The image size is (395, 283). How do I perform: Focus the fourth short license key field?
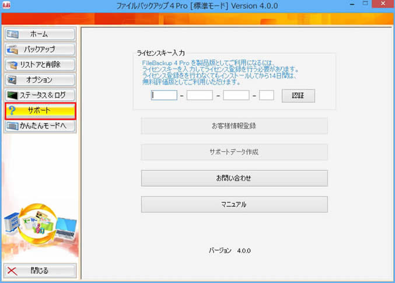pos(267,95)
